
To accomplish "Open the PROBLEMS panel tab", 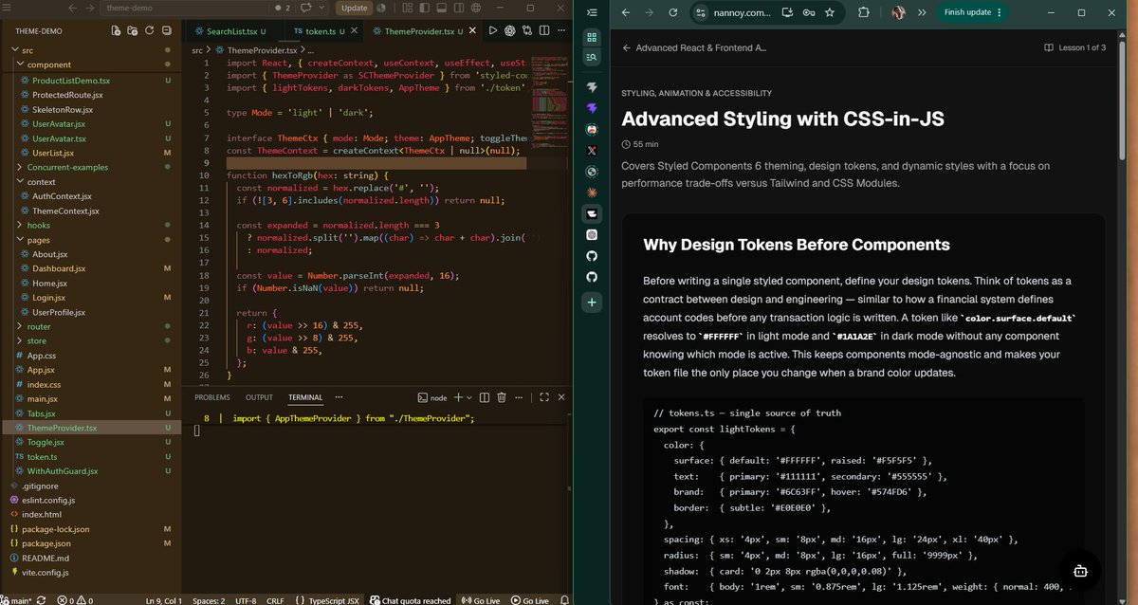I will tap(212, 397).
